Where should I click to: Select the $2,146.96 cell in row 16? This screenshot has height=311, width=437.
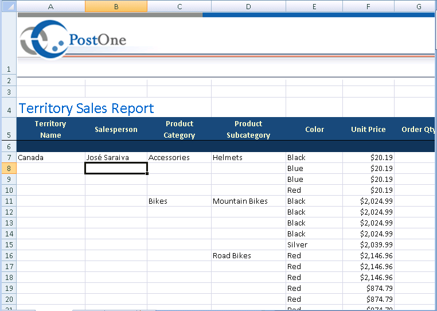tap(368, 255)
